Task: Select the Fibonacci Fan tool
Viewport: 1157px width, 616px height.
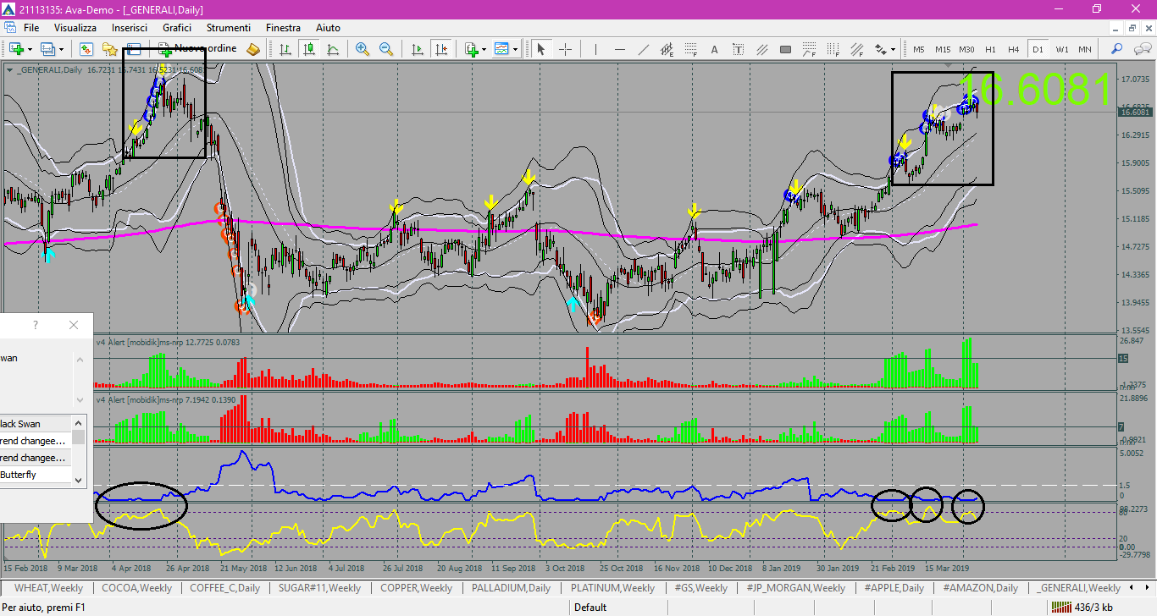Action: tap(856, 49)
